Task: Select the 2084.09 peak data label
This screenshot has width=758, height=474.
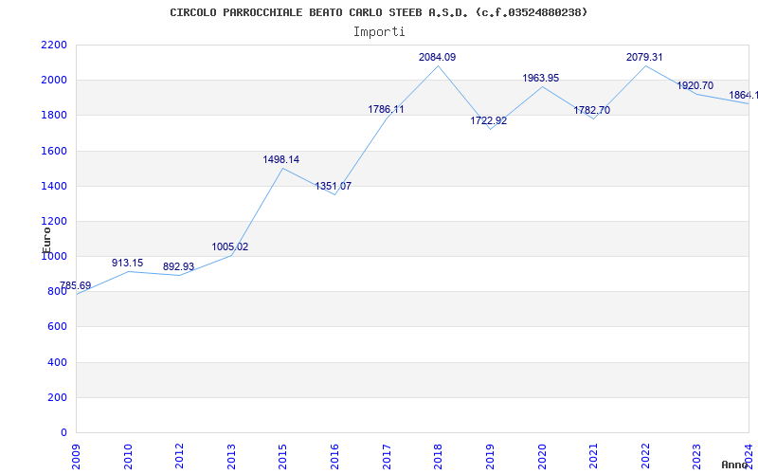Action: [437, 57]
